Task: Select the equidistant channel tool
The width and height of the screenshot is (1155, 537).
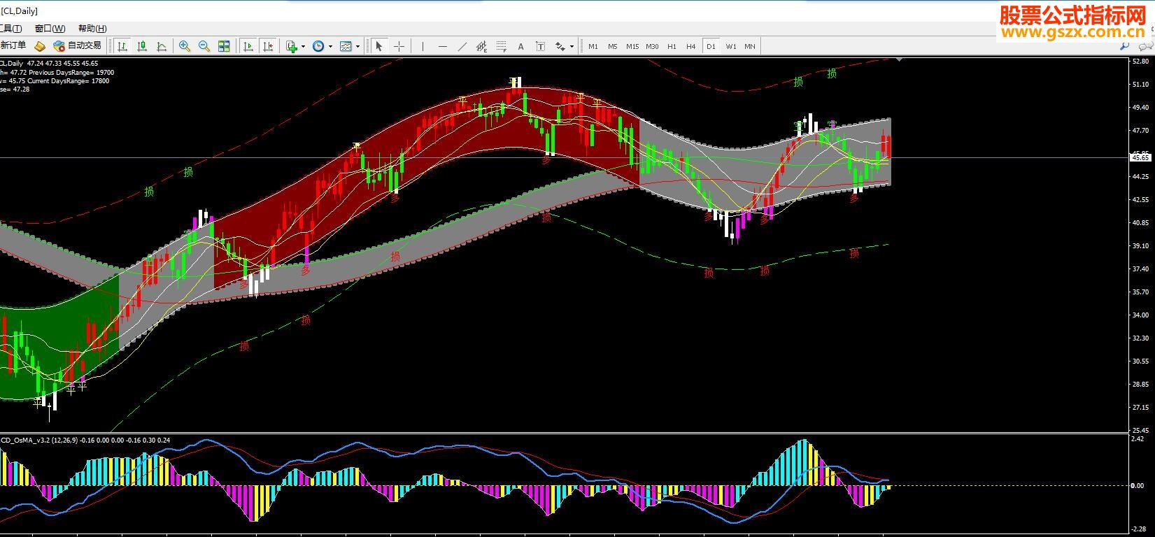Action: (481, 46)
